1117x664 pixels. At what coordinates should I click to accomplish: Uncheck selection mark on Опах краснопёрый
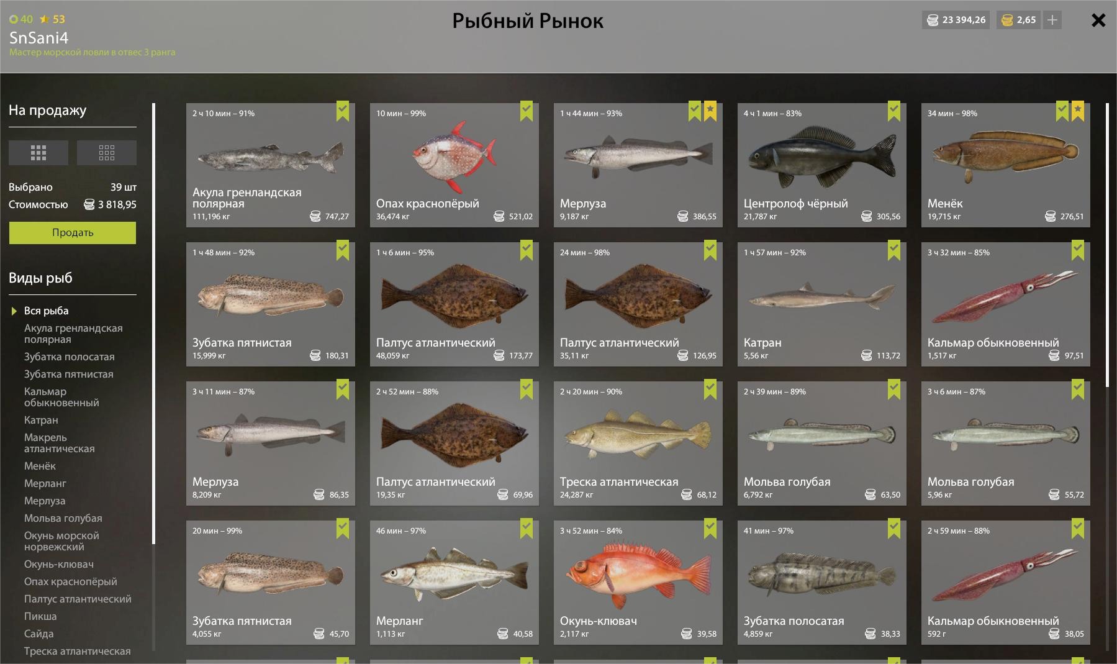coord(527,111)
